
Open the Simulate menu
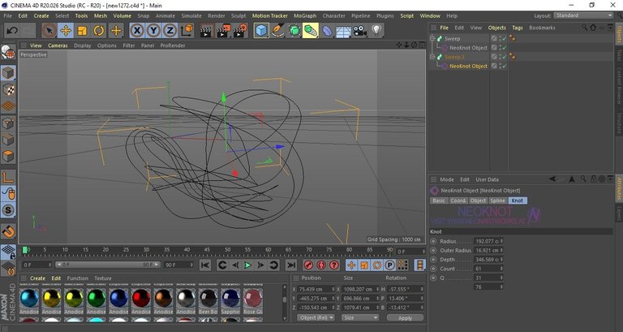point(191,16)
